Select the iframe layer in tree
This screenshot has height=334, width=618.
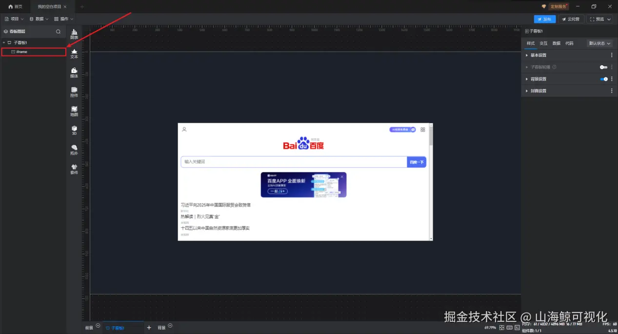pyautogui.click(x=34, y=52)
